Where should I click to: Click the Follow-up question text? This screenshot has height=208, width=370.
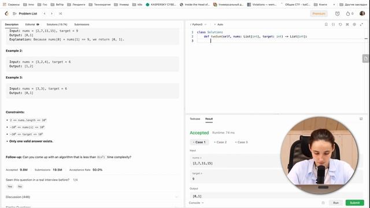68,157
